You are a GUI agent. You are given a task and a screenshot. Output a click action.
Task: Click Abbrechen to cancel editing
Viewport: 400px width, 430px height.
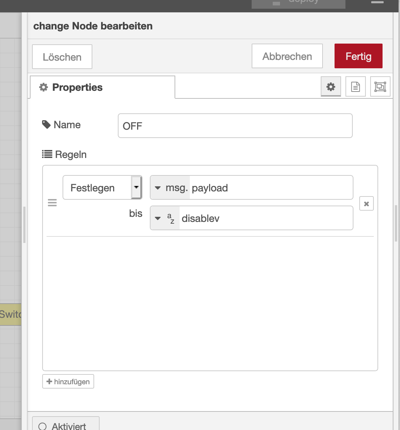(x=287, y=56)
